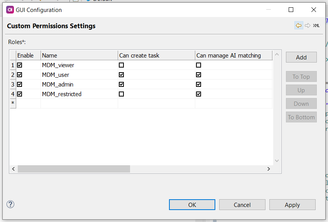Viewport: 328px width, 222px height.
Task: Click the Apply button
Action: coord(292,205)
